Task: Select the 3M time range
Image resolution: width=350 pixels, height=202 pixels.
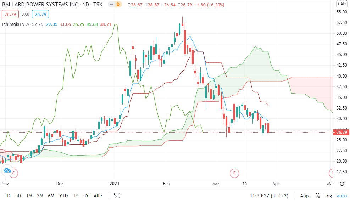Action: tap(40, 196)
